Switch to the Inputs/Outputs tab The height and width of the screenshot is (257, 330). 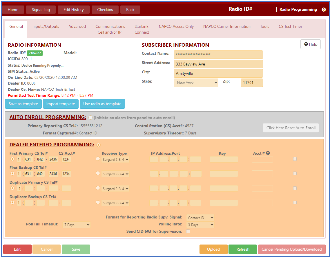tap(46, 26)
